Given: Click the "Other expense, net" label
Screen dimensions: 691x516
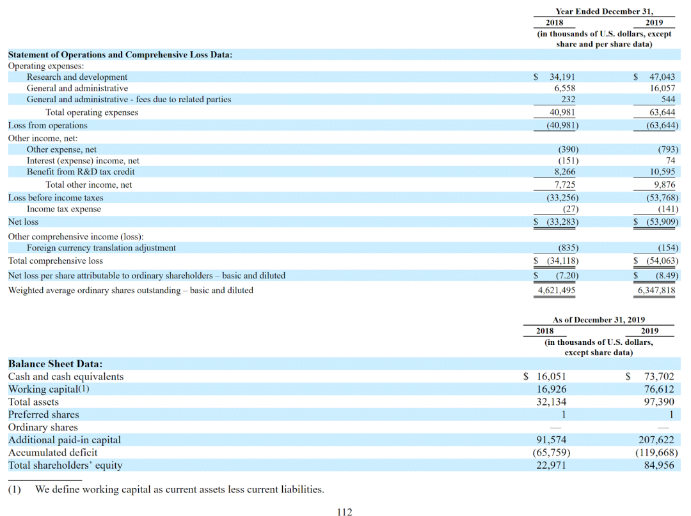Looking at the screenshot, I should pyautogui.click(x=61, y=149).
